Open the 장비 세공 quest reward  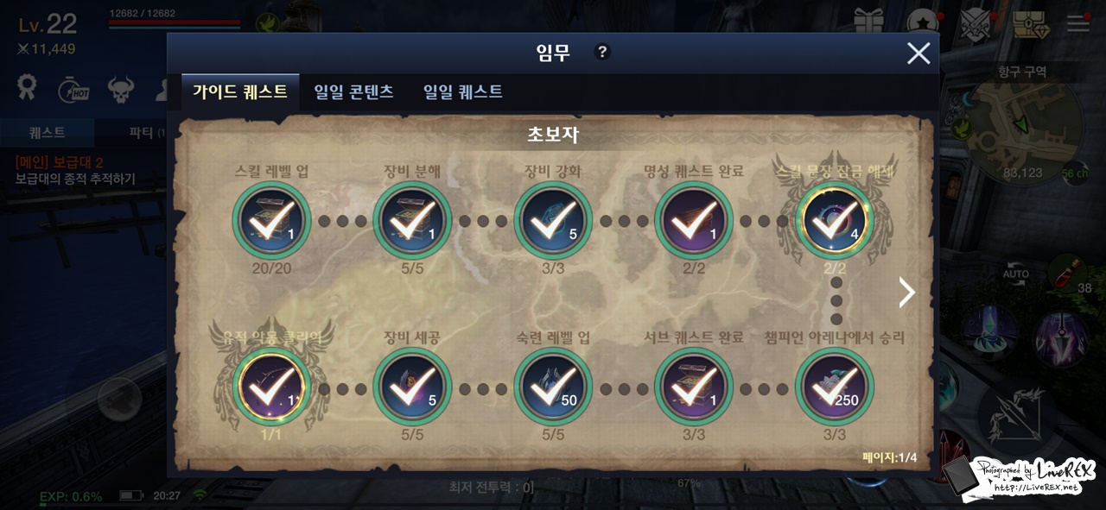[412, 387]
